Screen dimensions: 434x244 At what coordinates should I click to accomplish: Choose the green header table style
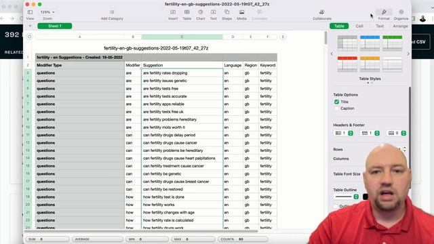coord(392,43)
